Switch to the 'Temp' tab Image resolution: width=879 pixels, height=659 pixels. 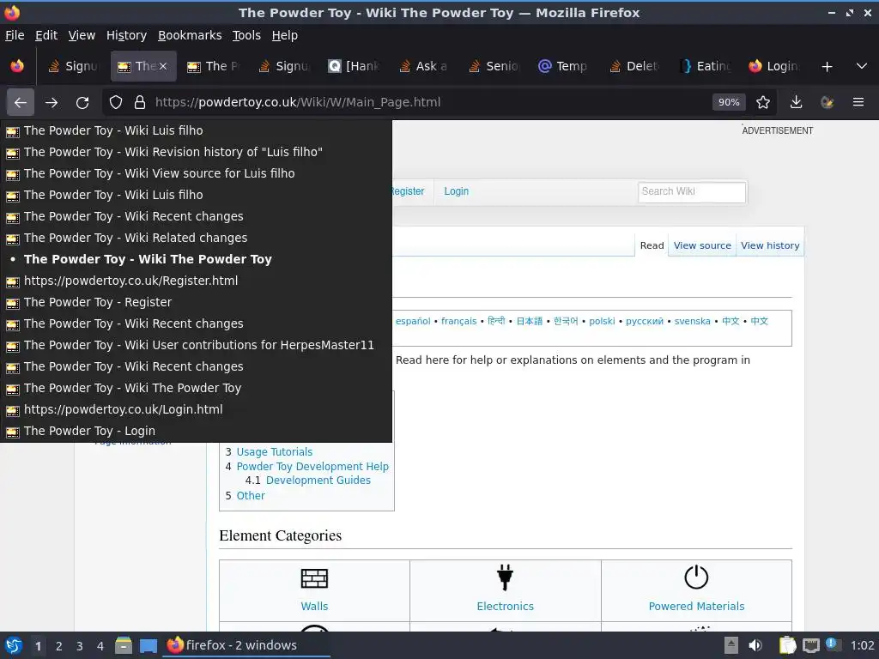565,66
